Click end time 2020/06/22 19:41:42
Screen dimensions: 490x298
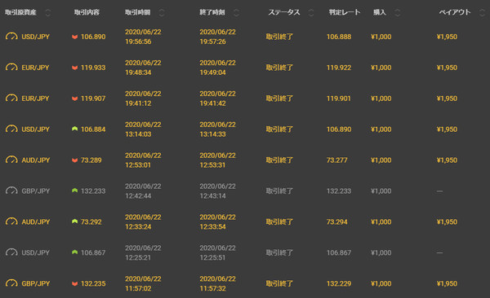coord(218,99)
